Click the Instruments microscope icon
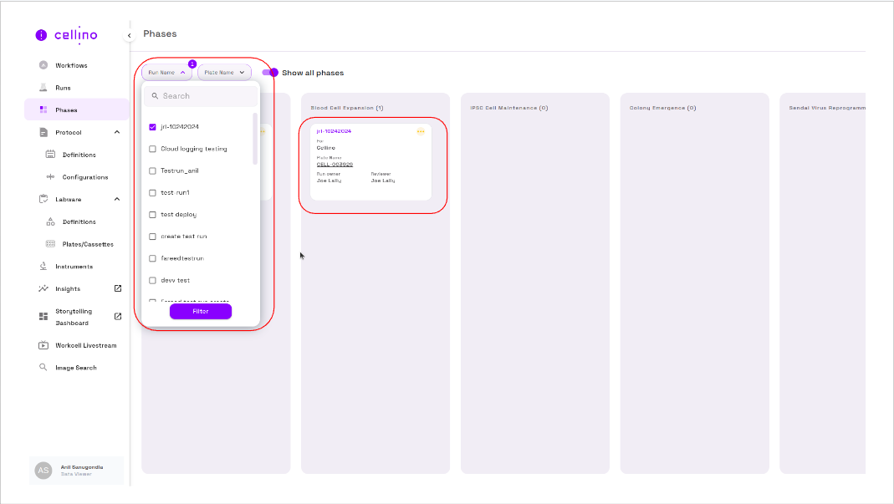 (43, 267)
